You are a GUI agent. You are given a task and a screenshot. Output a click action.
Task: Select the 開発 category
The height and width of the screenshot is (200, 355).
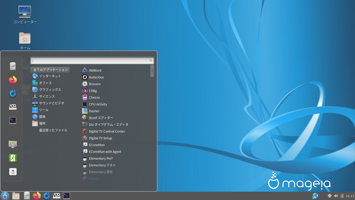[42, 117]
